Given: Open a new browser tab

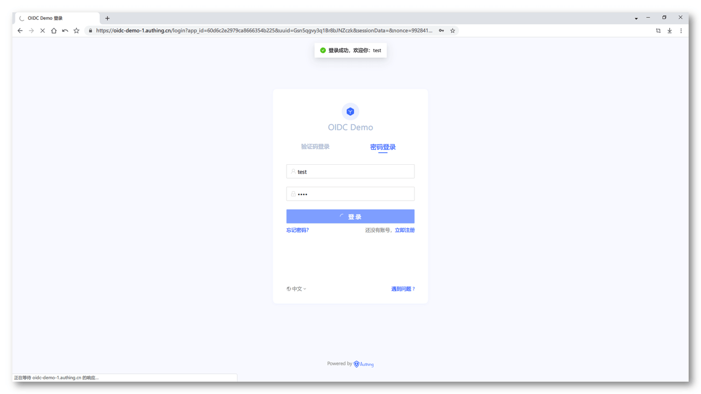Looking at the screenshot, I should click(x=107, y=18).
